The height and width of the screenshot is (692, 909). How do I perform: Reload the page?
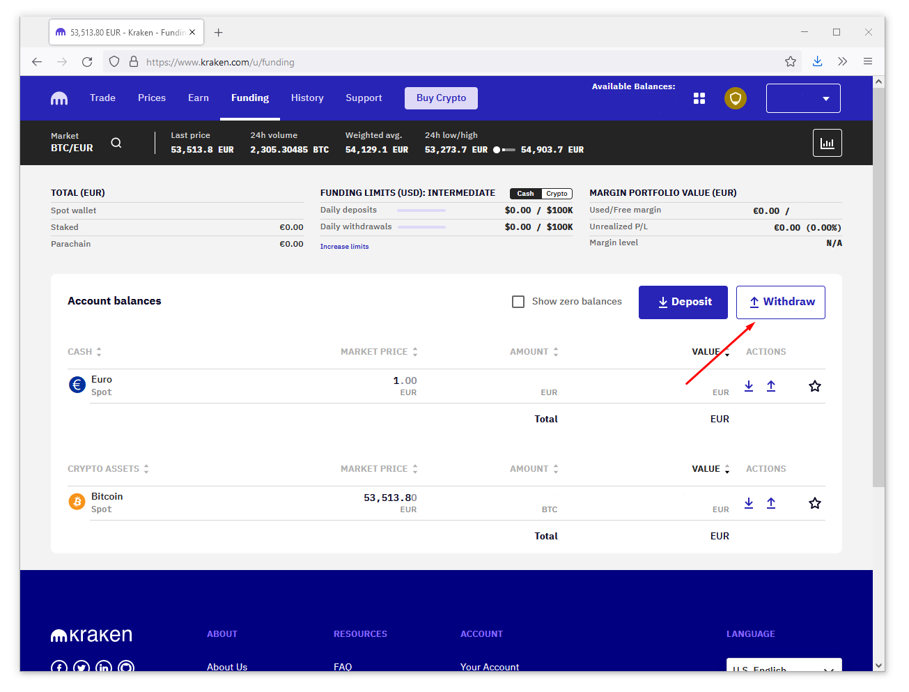[87, 62]
